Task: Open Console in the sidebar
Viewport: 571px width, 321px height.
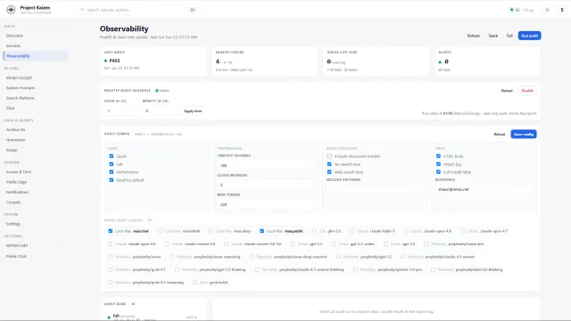Action: click(36, 202)
